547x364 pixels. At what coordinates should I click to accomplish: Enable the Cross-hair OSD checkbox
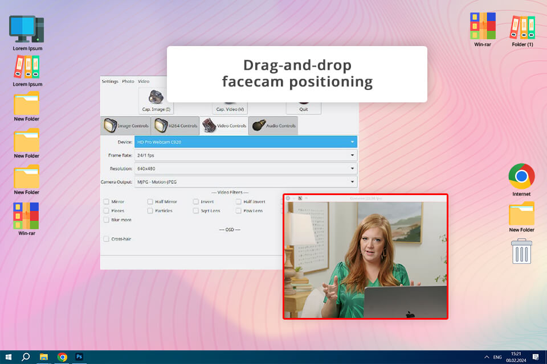[x=106, y=239]
